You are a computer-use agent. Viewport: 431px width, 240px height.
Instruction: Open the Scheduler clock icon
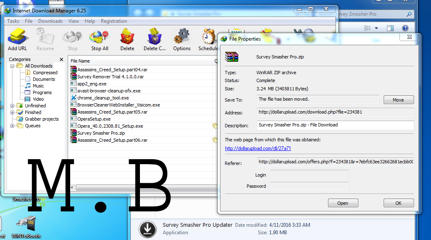click(x=208, y=36)
